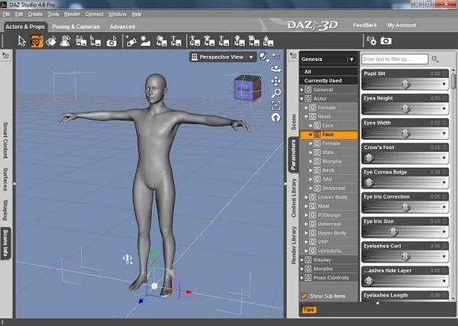Open the File menu
Screen dimensions: 458x326
click(6, 14)
